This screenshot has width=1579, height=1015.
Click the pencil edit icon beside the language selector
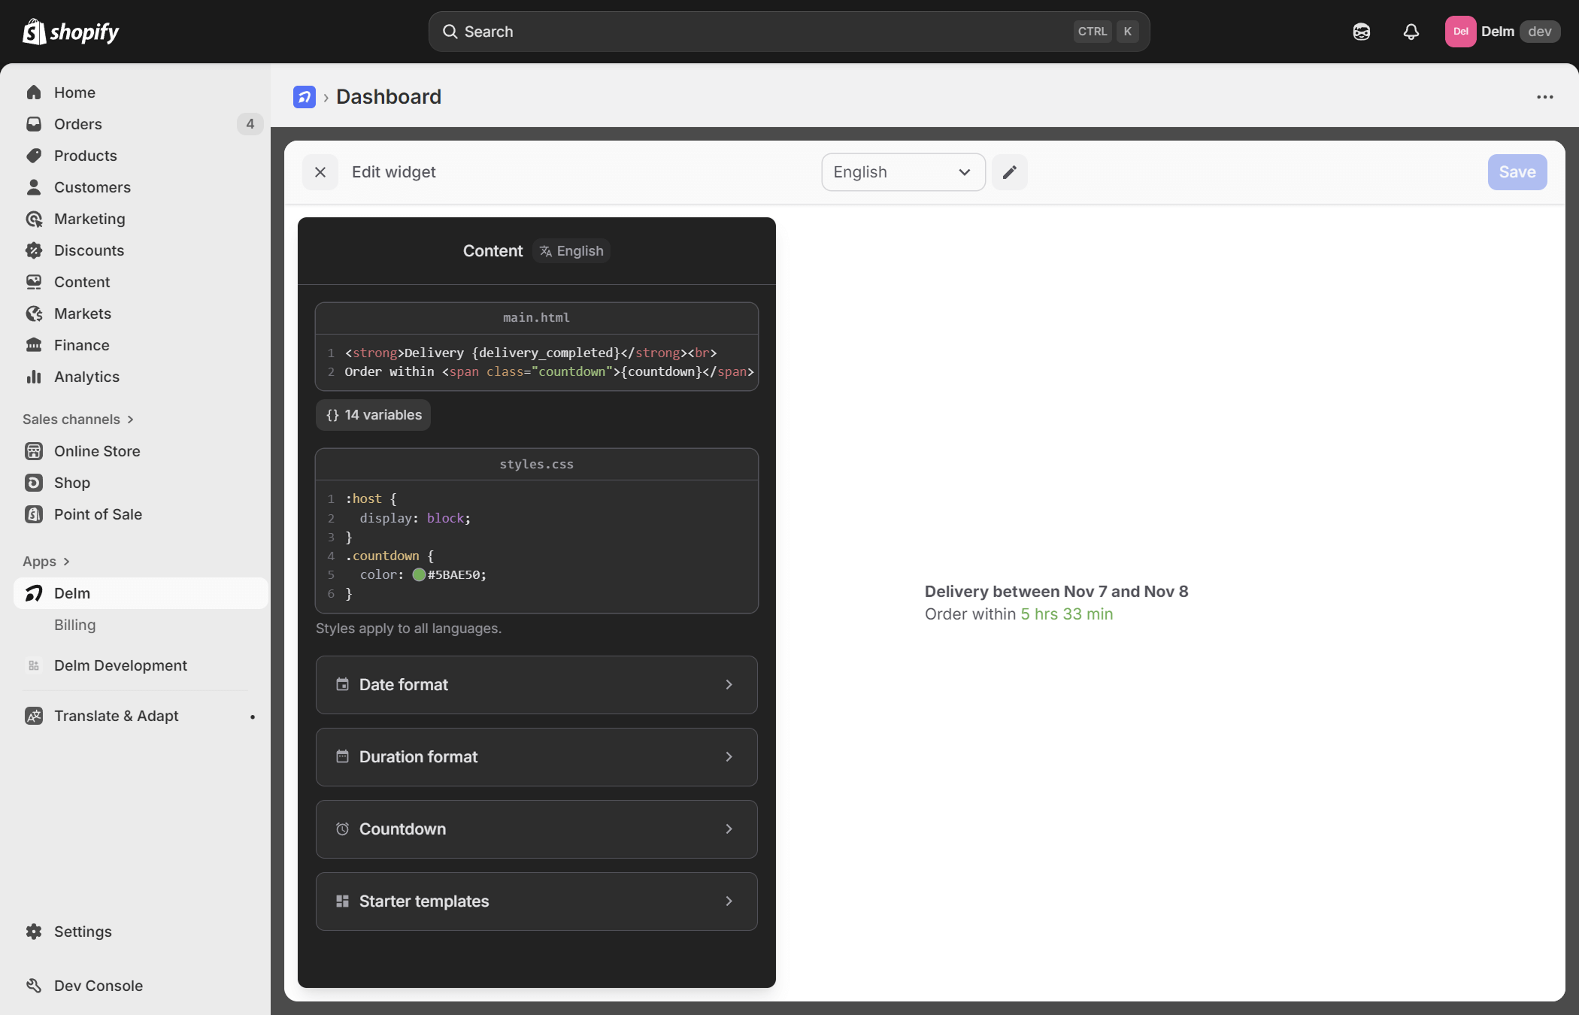pos(1010,171)
